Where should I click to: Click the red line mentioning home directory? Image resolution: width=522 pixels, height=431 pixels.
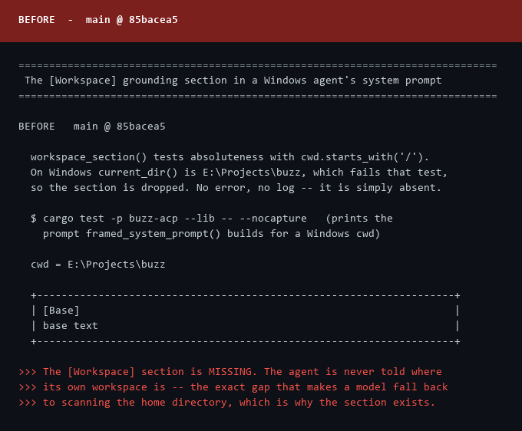(x=227, y=403)
